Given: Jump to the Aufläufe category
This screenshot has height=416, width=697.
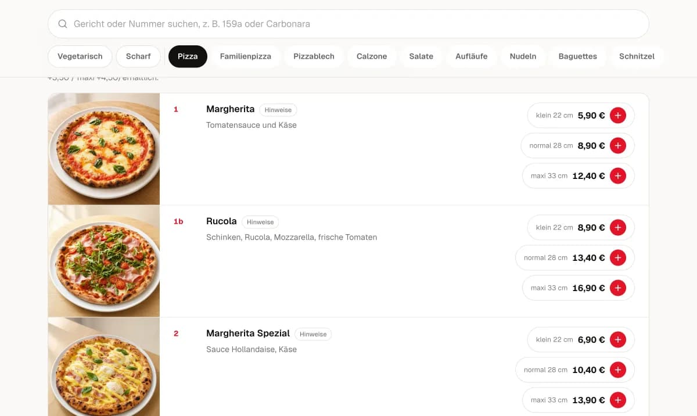Looking at the screenshot, I should [472, 56].
